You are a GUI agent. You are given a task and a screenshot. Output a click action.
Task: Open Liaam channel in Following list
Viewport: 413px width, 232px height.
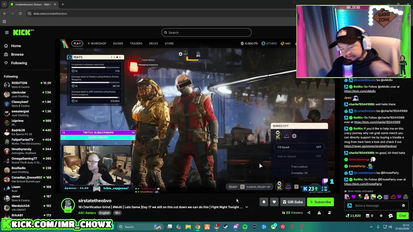[27, 189]
